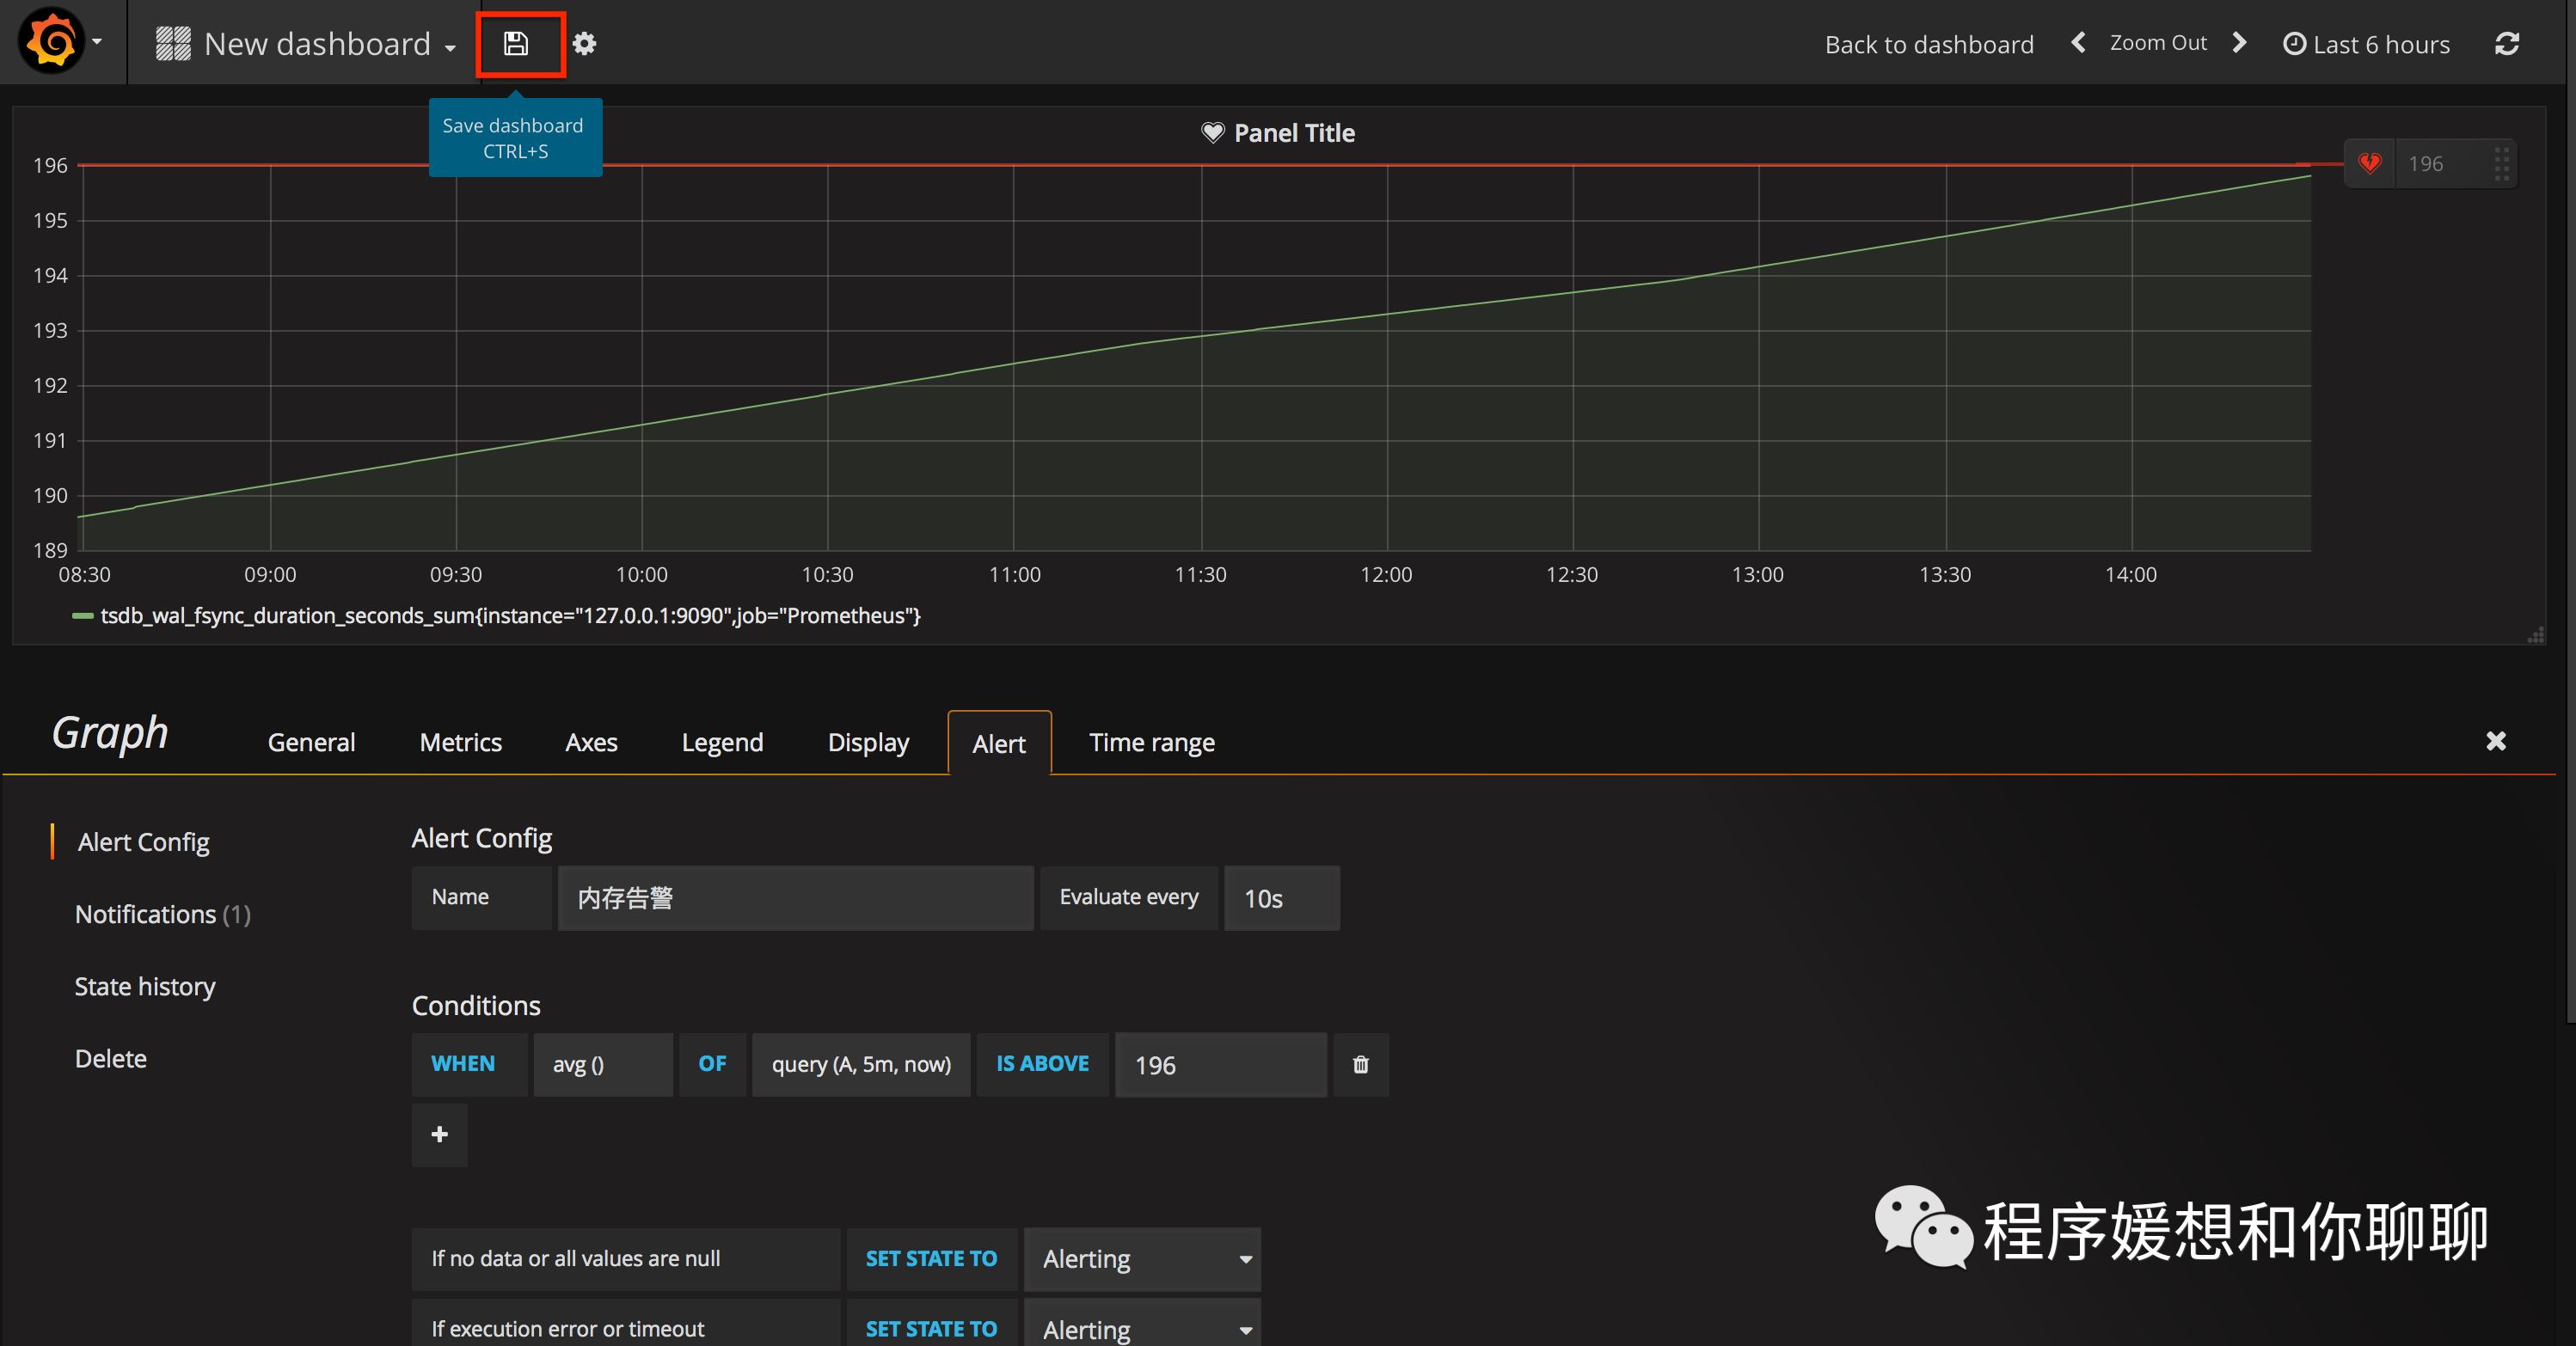The width and height of the screenshot is (2576, 1346).
Task: Close the panel editor X icon
Action: tap(2496, 741)
